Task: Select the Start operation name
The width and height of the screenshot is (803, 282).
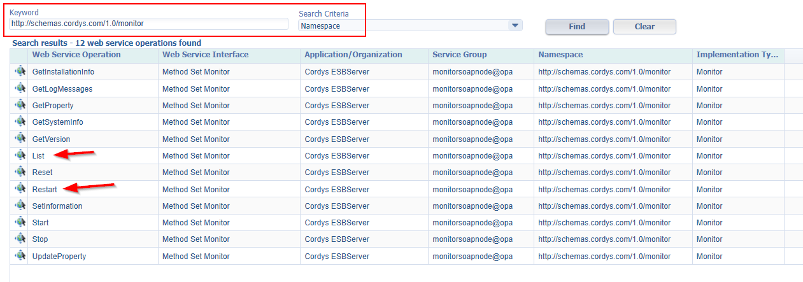Action: click(x=40, y=223)
